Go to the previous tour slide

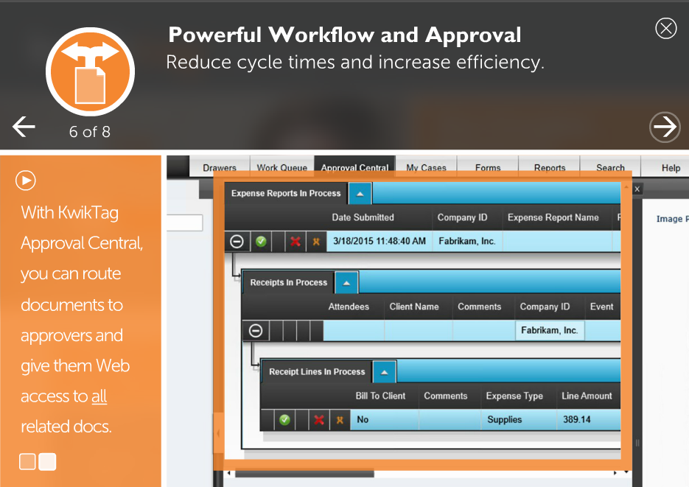click(x=24, y=127)
